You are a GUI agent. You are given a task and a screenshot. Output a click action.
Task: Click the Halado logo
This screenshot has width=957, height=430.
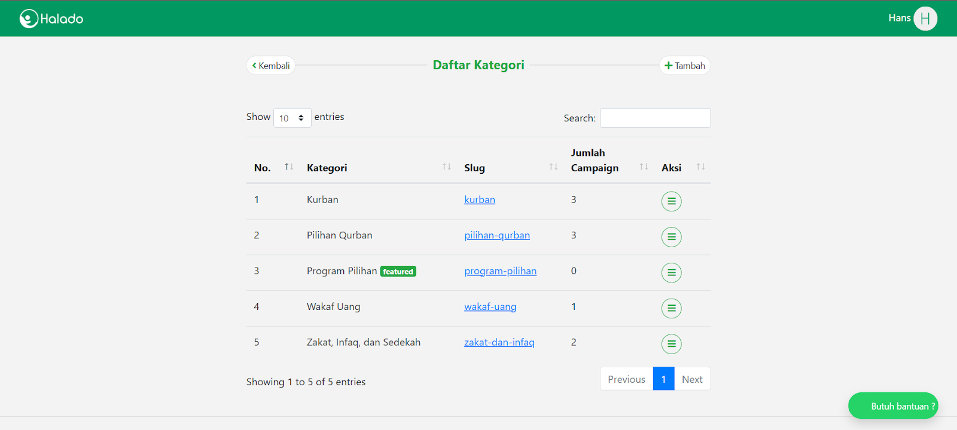pos(51,19)
